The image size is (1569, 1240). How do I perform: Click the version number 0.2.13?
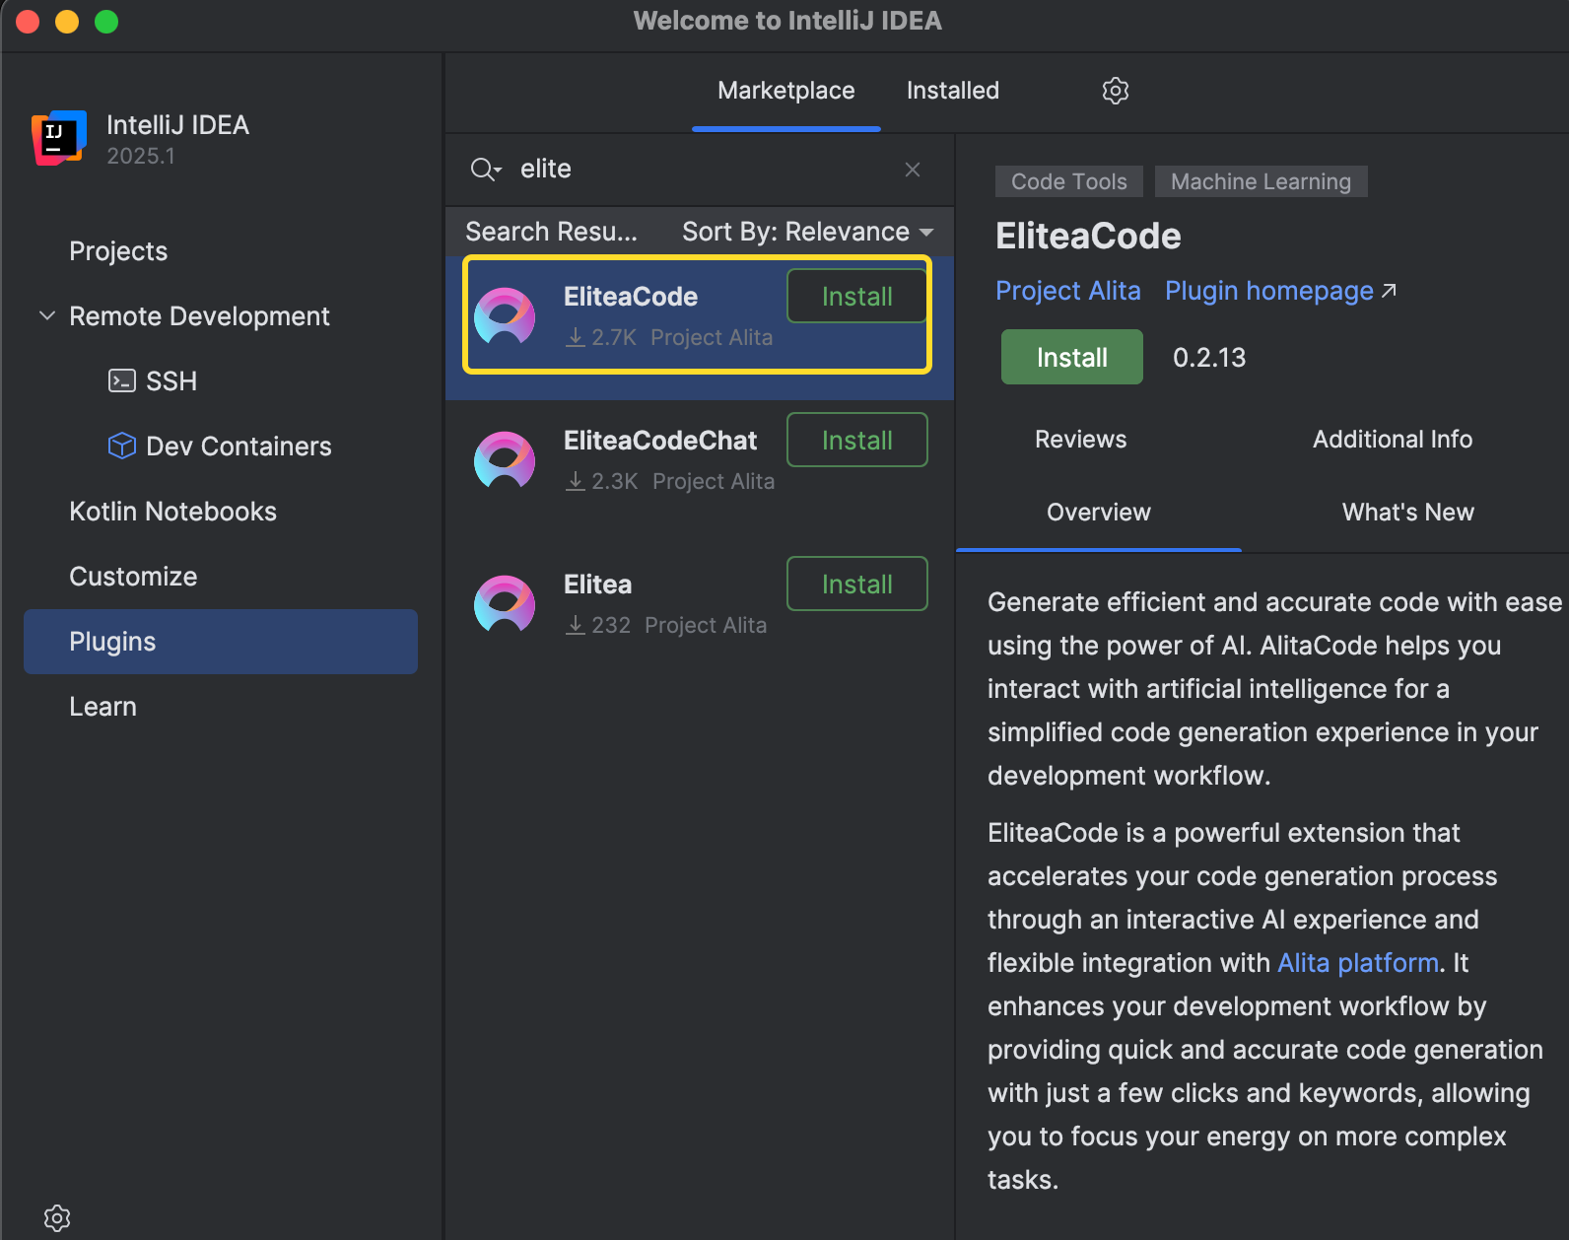coord(1209,357)
